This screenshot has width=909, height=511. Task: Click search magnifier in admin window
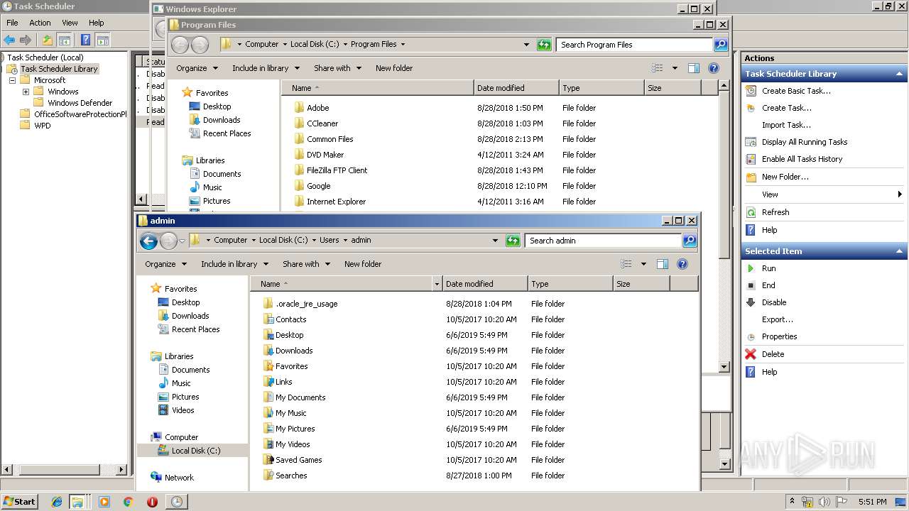(689, 241)
